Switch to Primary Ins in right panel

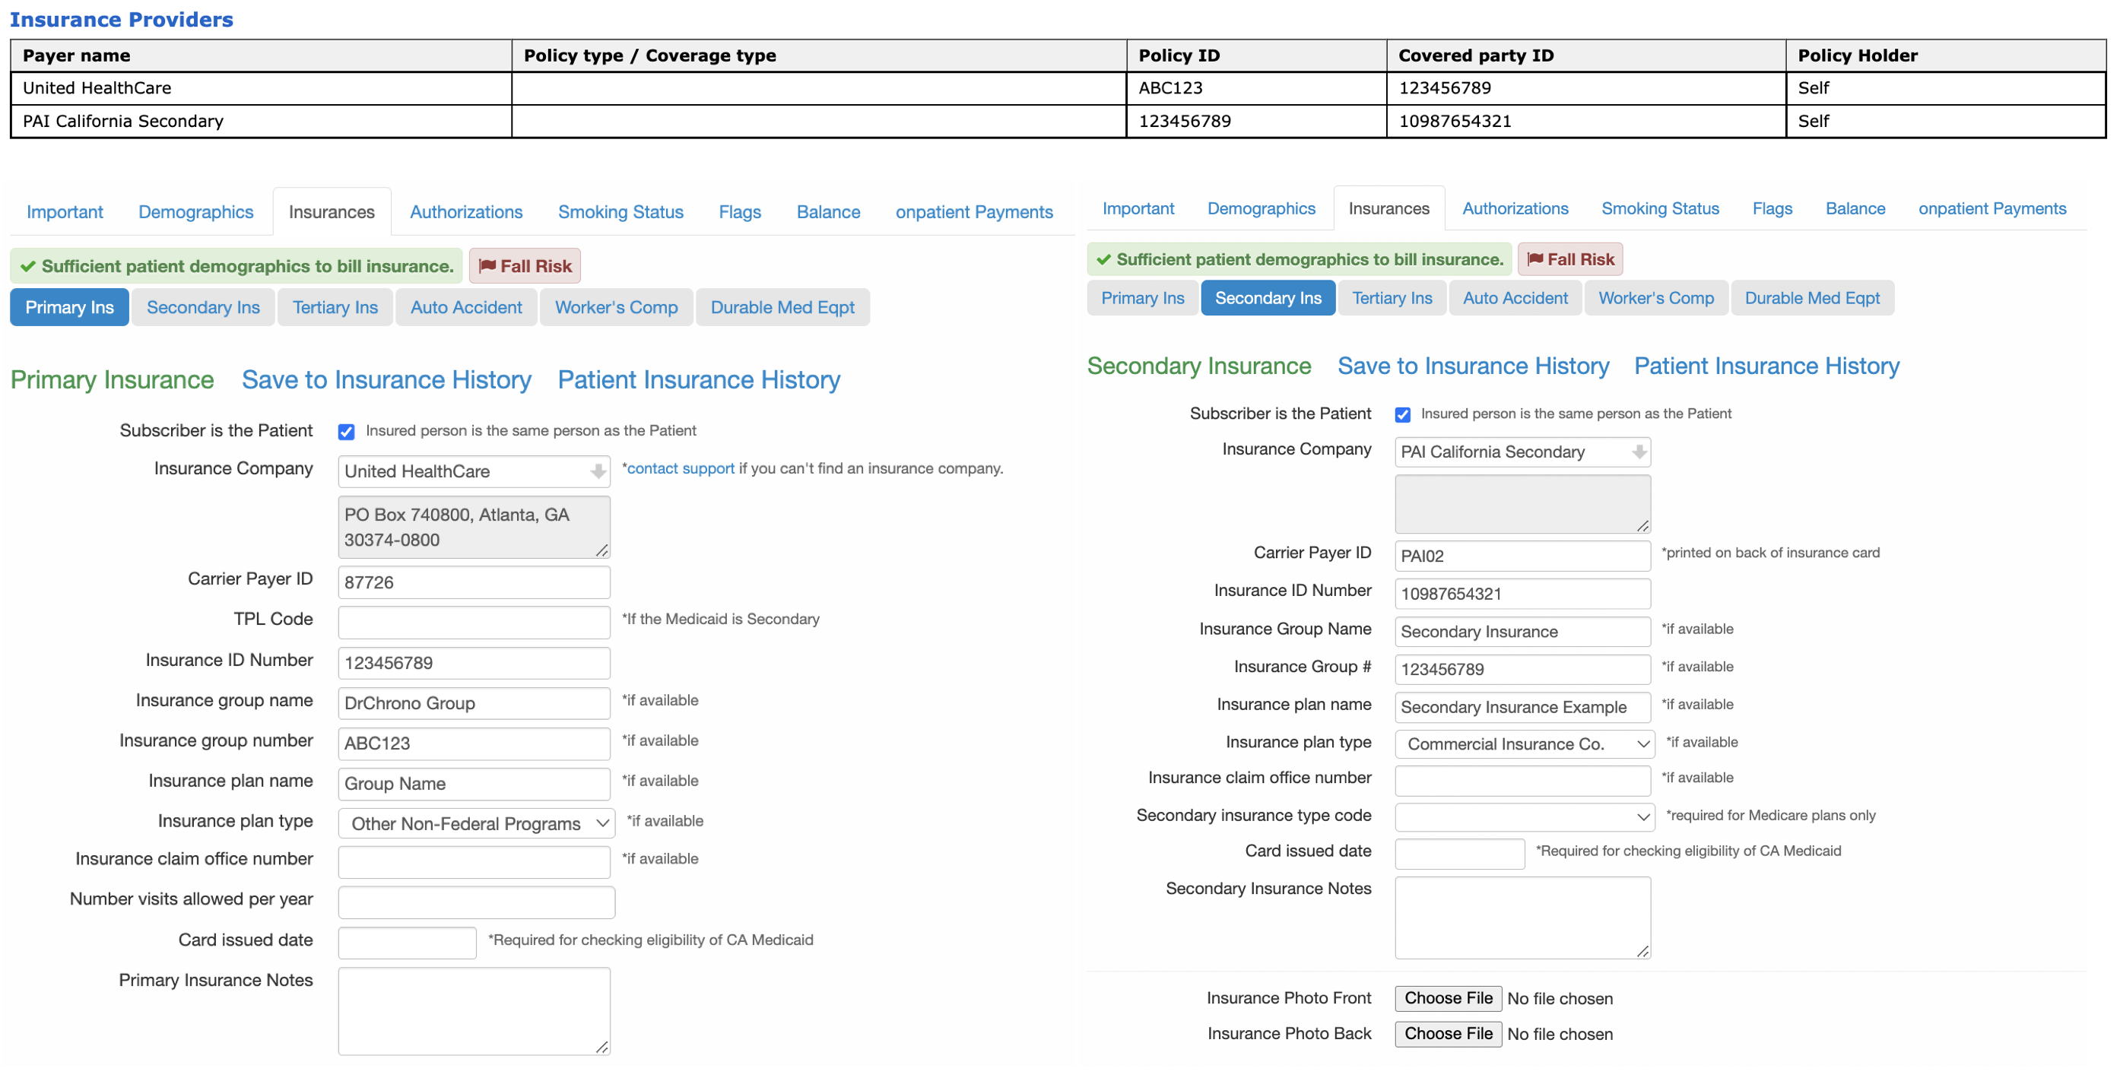[x=1142, y=299]
